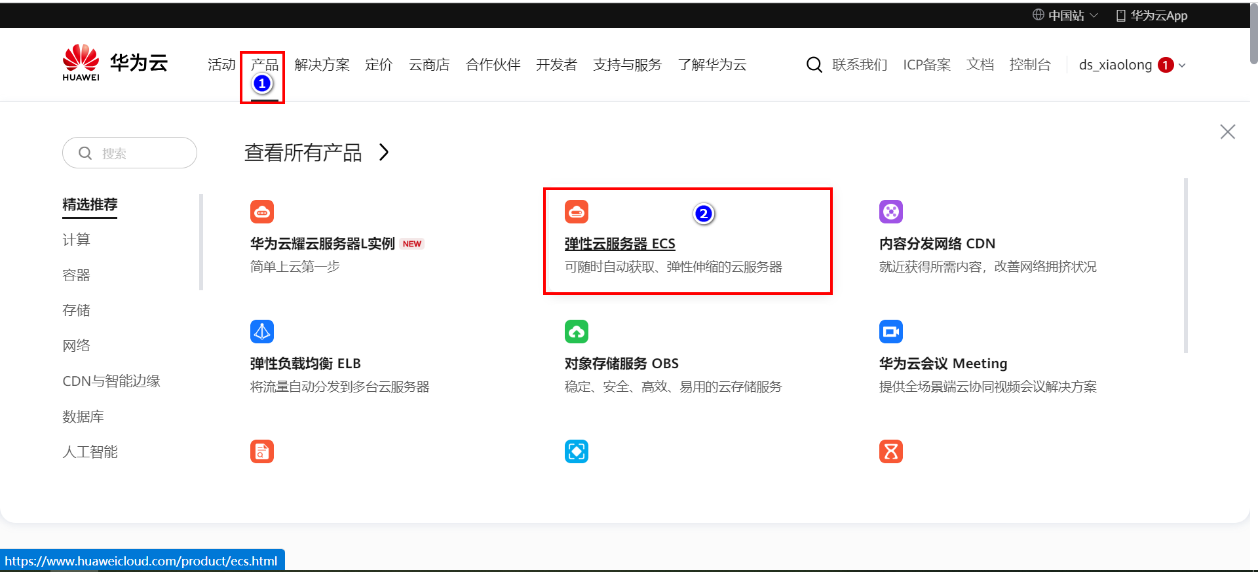Click the product 搜索 input field
This screenshot has width=1258, height=572.
point(130,153)
